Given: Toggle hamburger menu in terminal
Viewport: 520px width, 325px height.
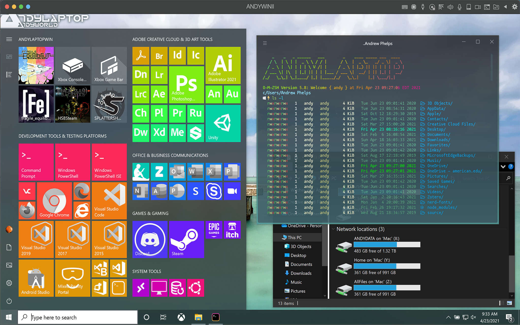Looking at the screenshot, I should click(x=265, y=42).
